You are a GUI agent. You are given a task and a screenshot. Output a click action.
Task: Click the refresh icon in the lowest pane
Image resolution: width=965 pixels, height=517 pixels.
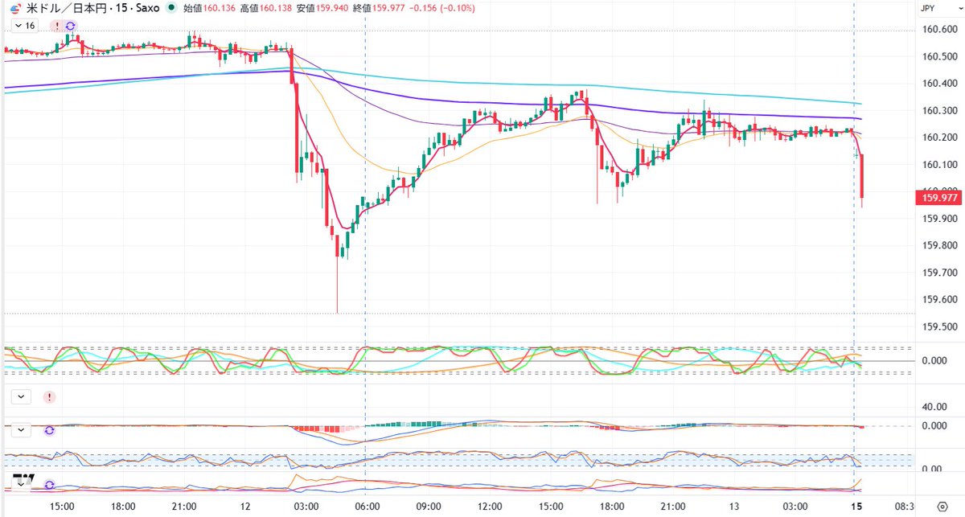click(50, 485)
